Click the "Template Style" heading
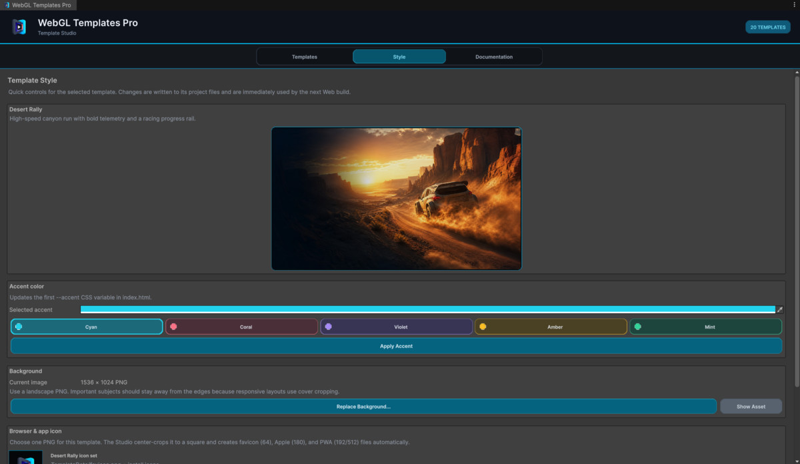 [x=32, y=80]
